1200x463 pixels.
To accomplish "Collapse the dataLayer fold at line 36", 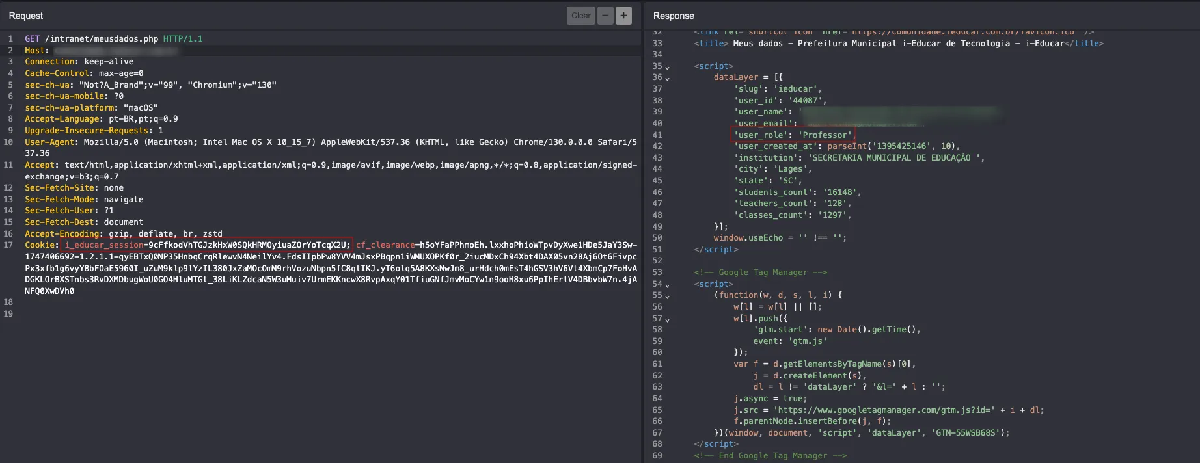I will pyautogui.click(x=668, y=78).
